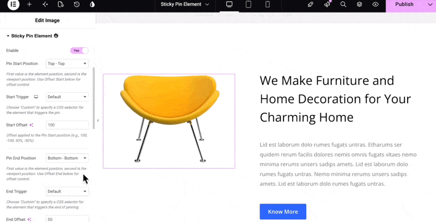Open the rocket checklist icon
The image size is (436, 222).
(x=311, y=4)
